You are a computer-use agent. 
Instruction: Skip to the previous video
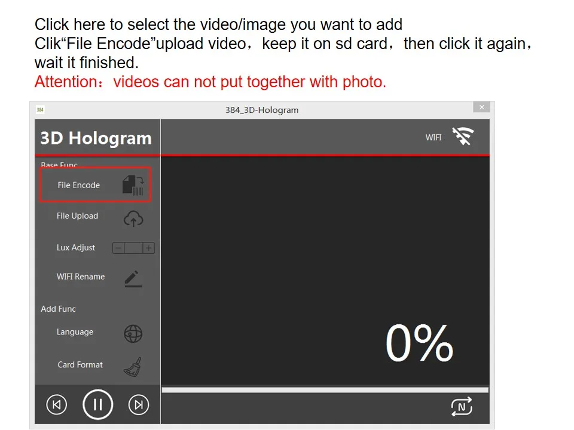tap(56, 405)
